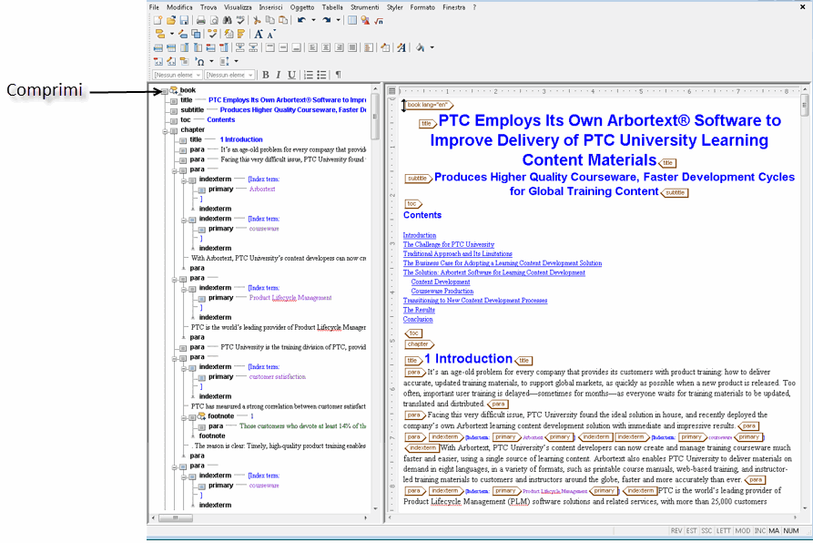Follow Traditional Approach and Its Limitations link
Image resolution: width=813 pixels, height=543 pixels.
pos(457,253)
